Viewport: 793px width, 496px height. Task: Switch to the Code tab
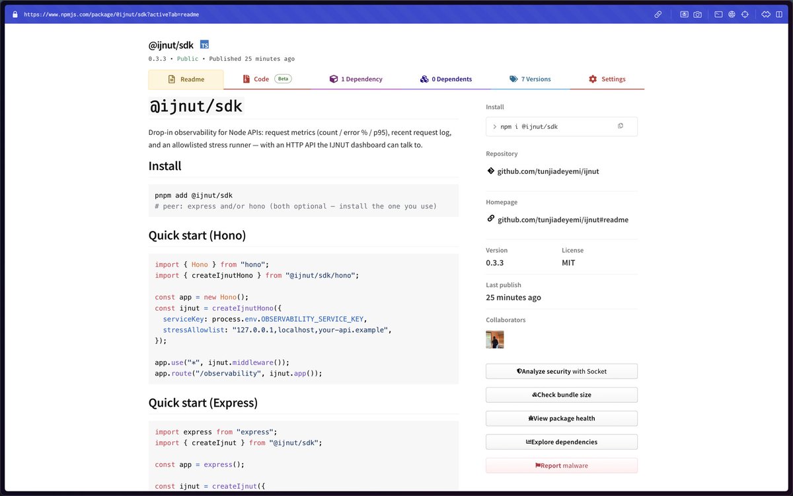click(x=267, y=79)
